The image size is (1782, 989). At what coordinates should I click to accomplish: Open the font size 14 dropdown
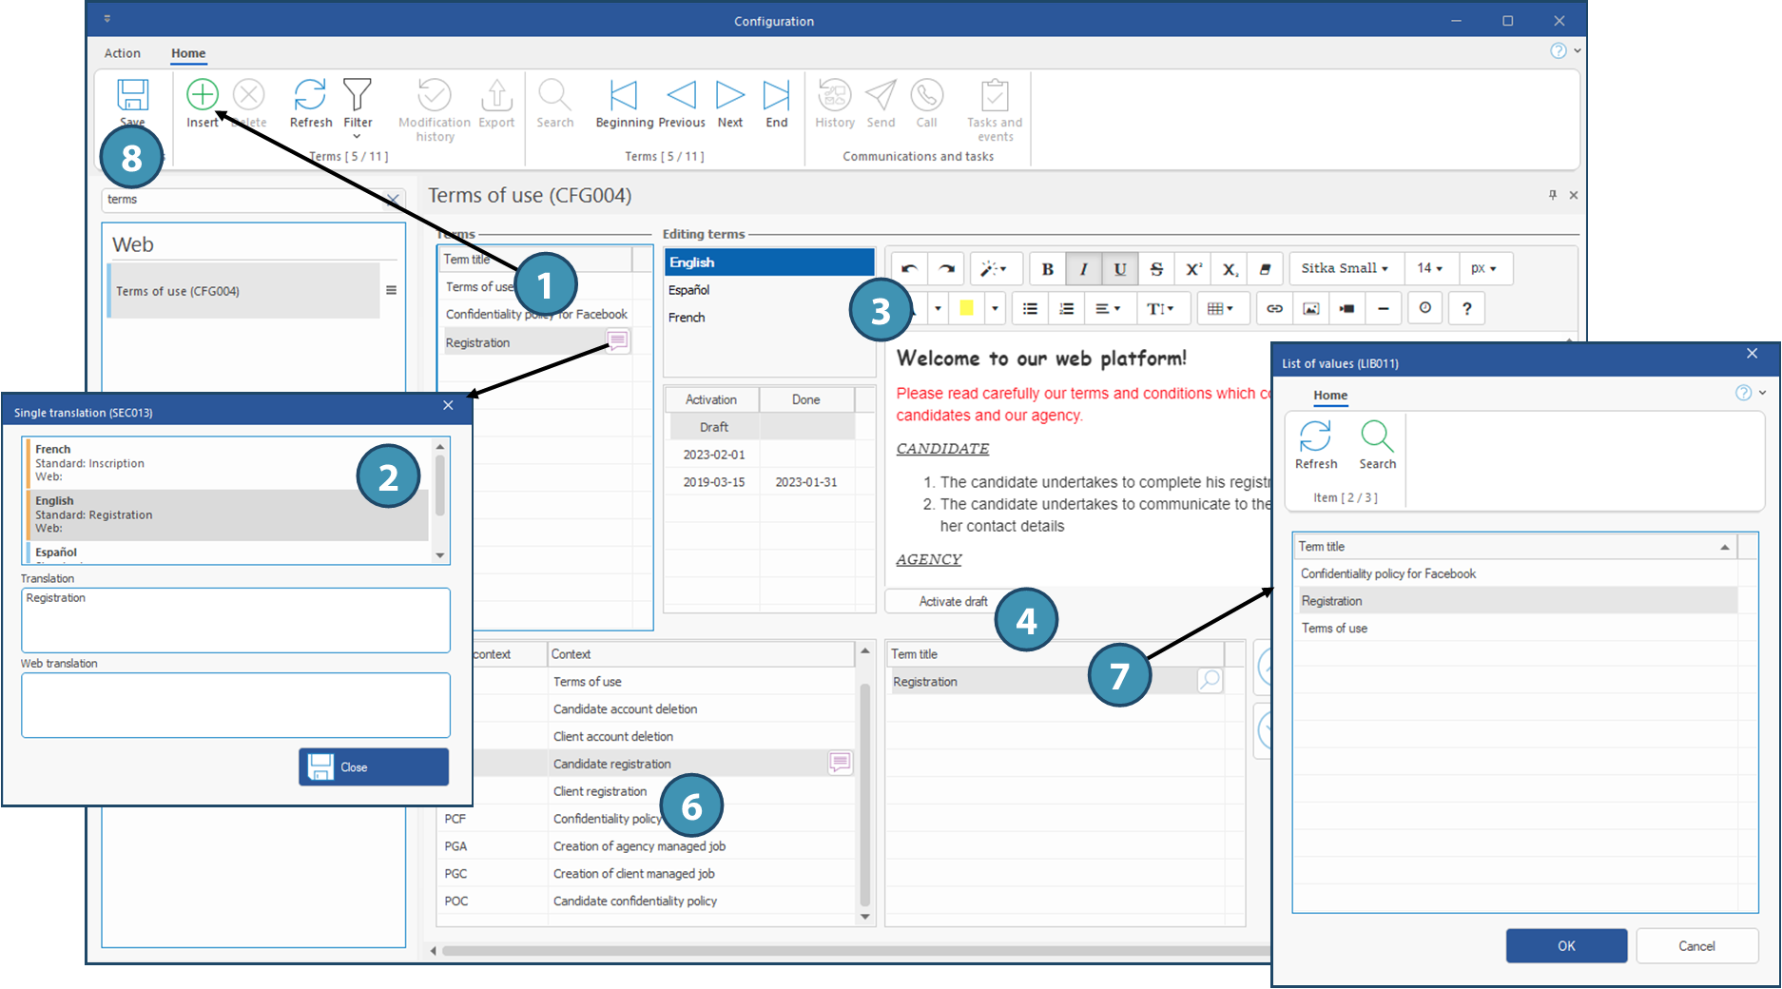(1429, 269)
